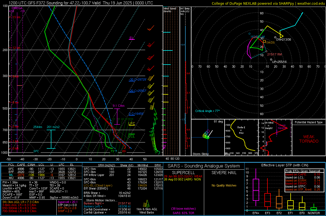Click the orange square near 194/29 on the hodograph

[264, 42]
